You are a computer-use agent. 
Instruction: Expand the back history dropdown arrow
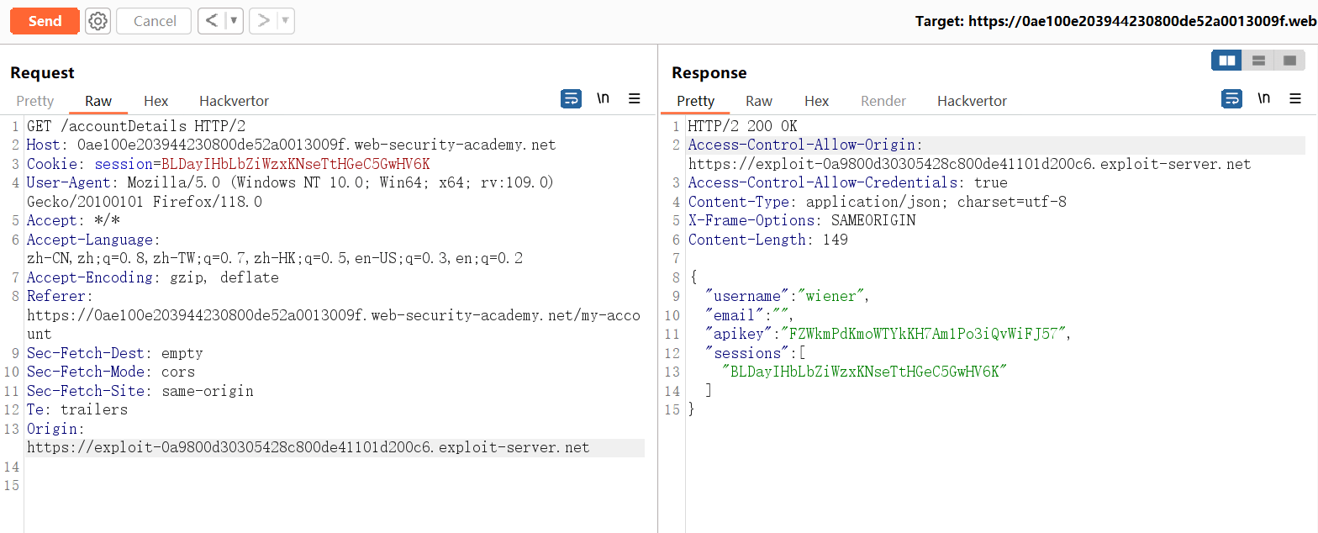click(x=234, y=21)
